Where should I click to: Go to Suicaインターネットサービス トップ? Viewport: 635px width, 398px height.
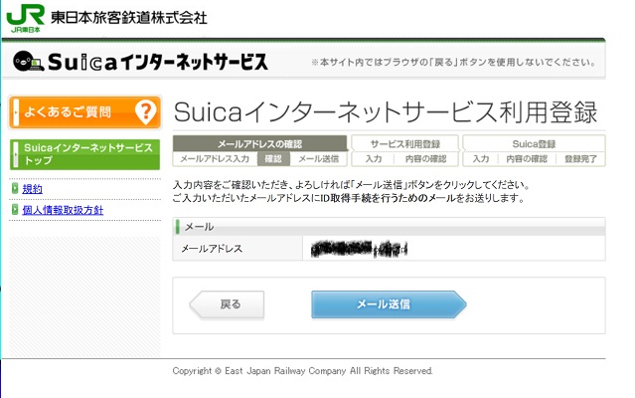coord(85,154)
